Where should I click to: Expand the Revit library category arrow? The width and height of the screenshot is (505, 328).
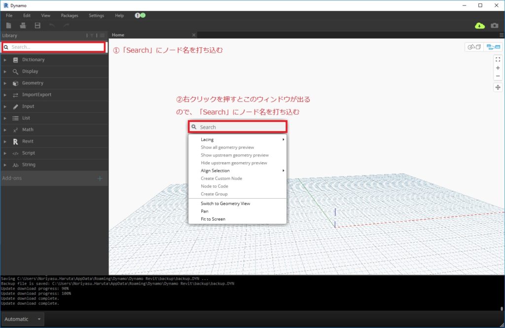(5, 142)
